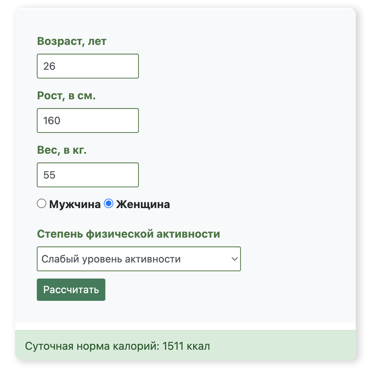The height and width of the screenshot is (368, 371).
Task: Click the Вес, в кг. field
Action: [x=87, y=175]
